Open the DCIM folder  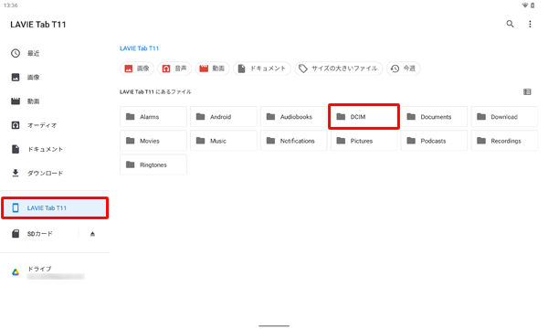[x=364, y=117]
